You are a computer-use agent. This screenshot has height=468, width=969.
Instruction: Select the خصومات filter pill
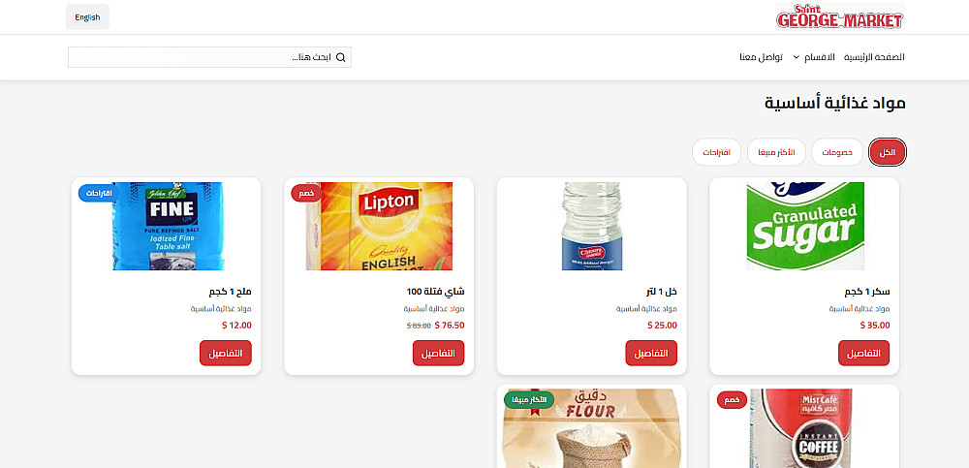837,152
